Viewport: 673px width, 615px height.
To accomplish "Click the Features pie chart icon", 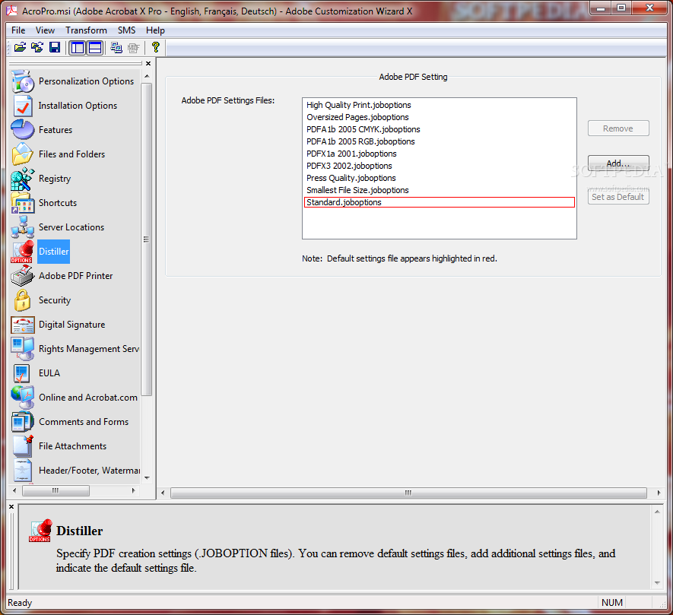I will point(23,129).
